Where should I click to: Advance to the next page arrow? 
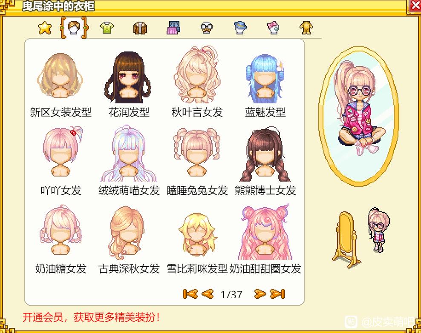pyautogui.click(x=260, y=294)
